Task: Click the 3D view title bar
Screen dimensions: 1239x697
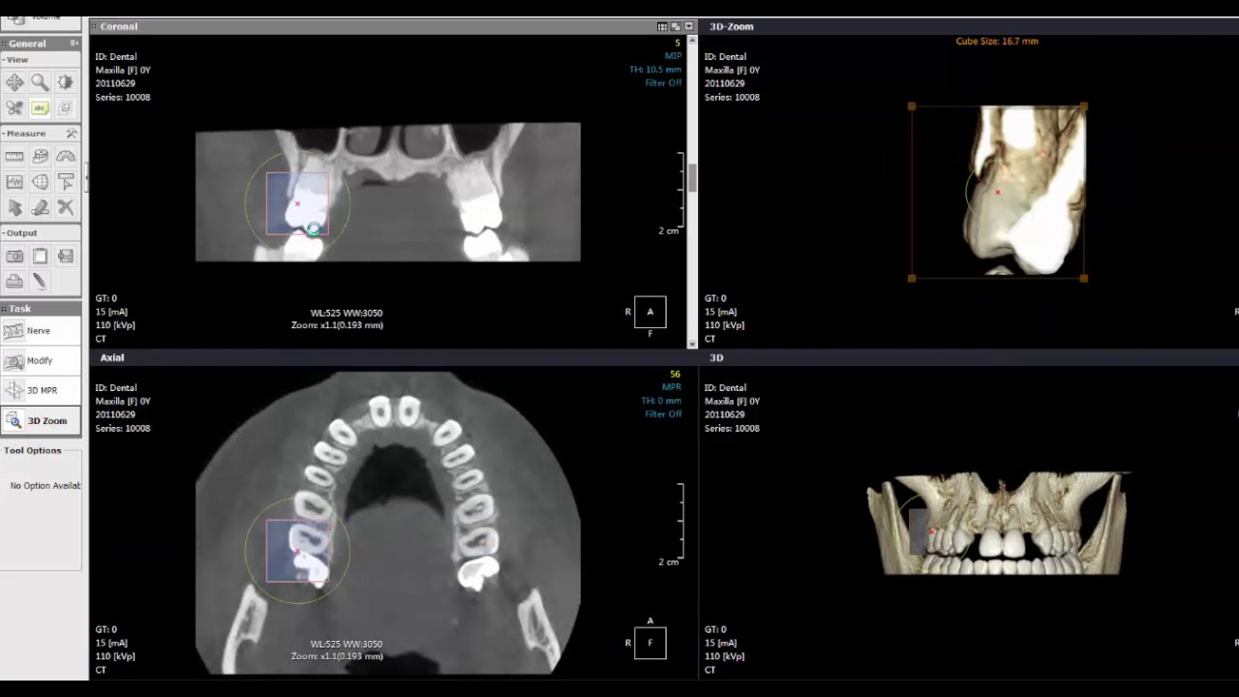Action: click(x=971, y=357)
